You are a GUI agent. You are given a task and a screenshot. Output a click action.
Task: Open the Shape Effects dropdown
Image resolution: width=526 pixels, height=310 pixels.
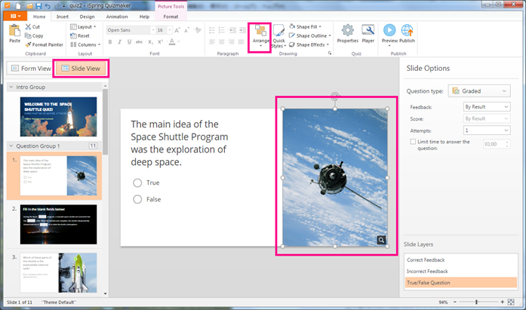[309, 45]
